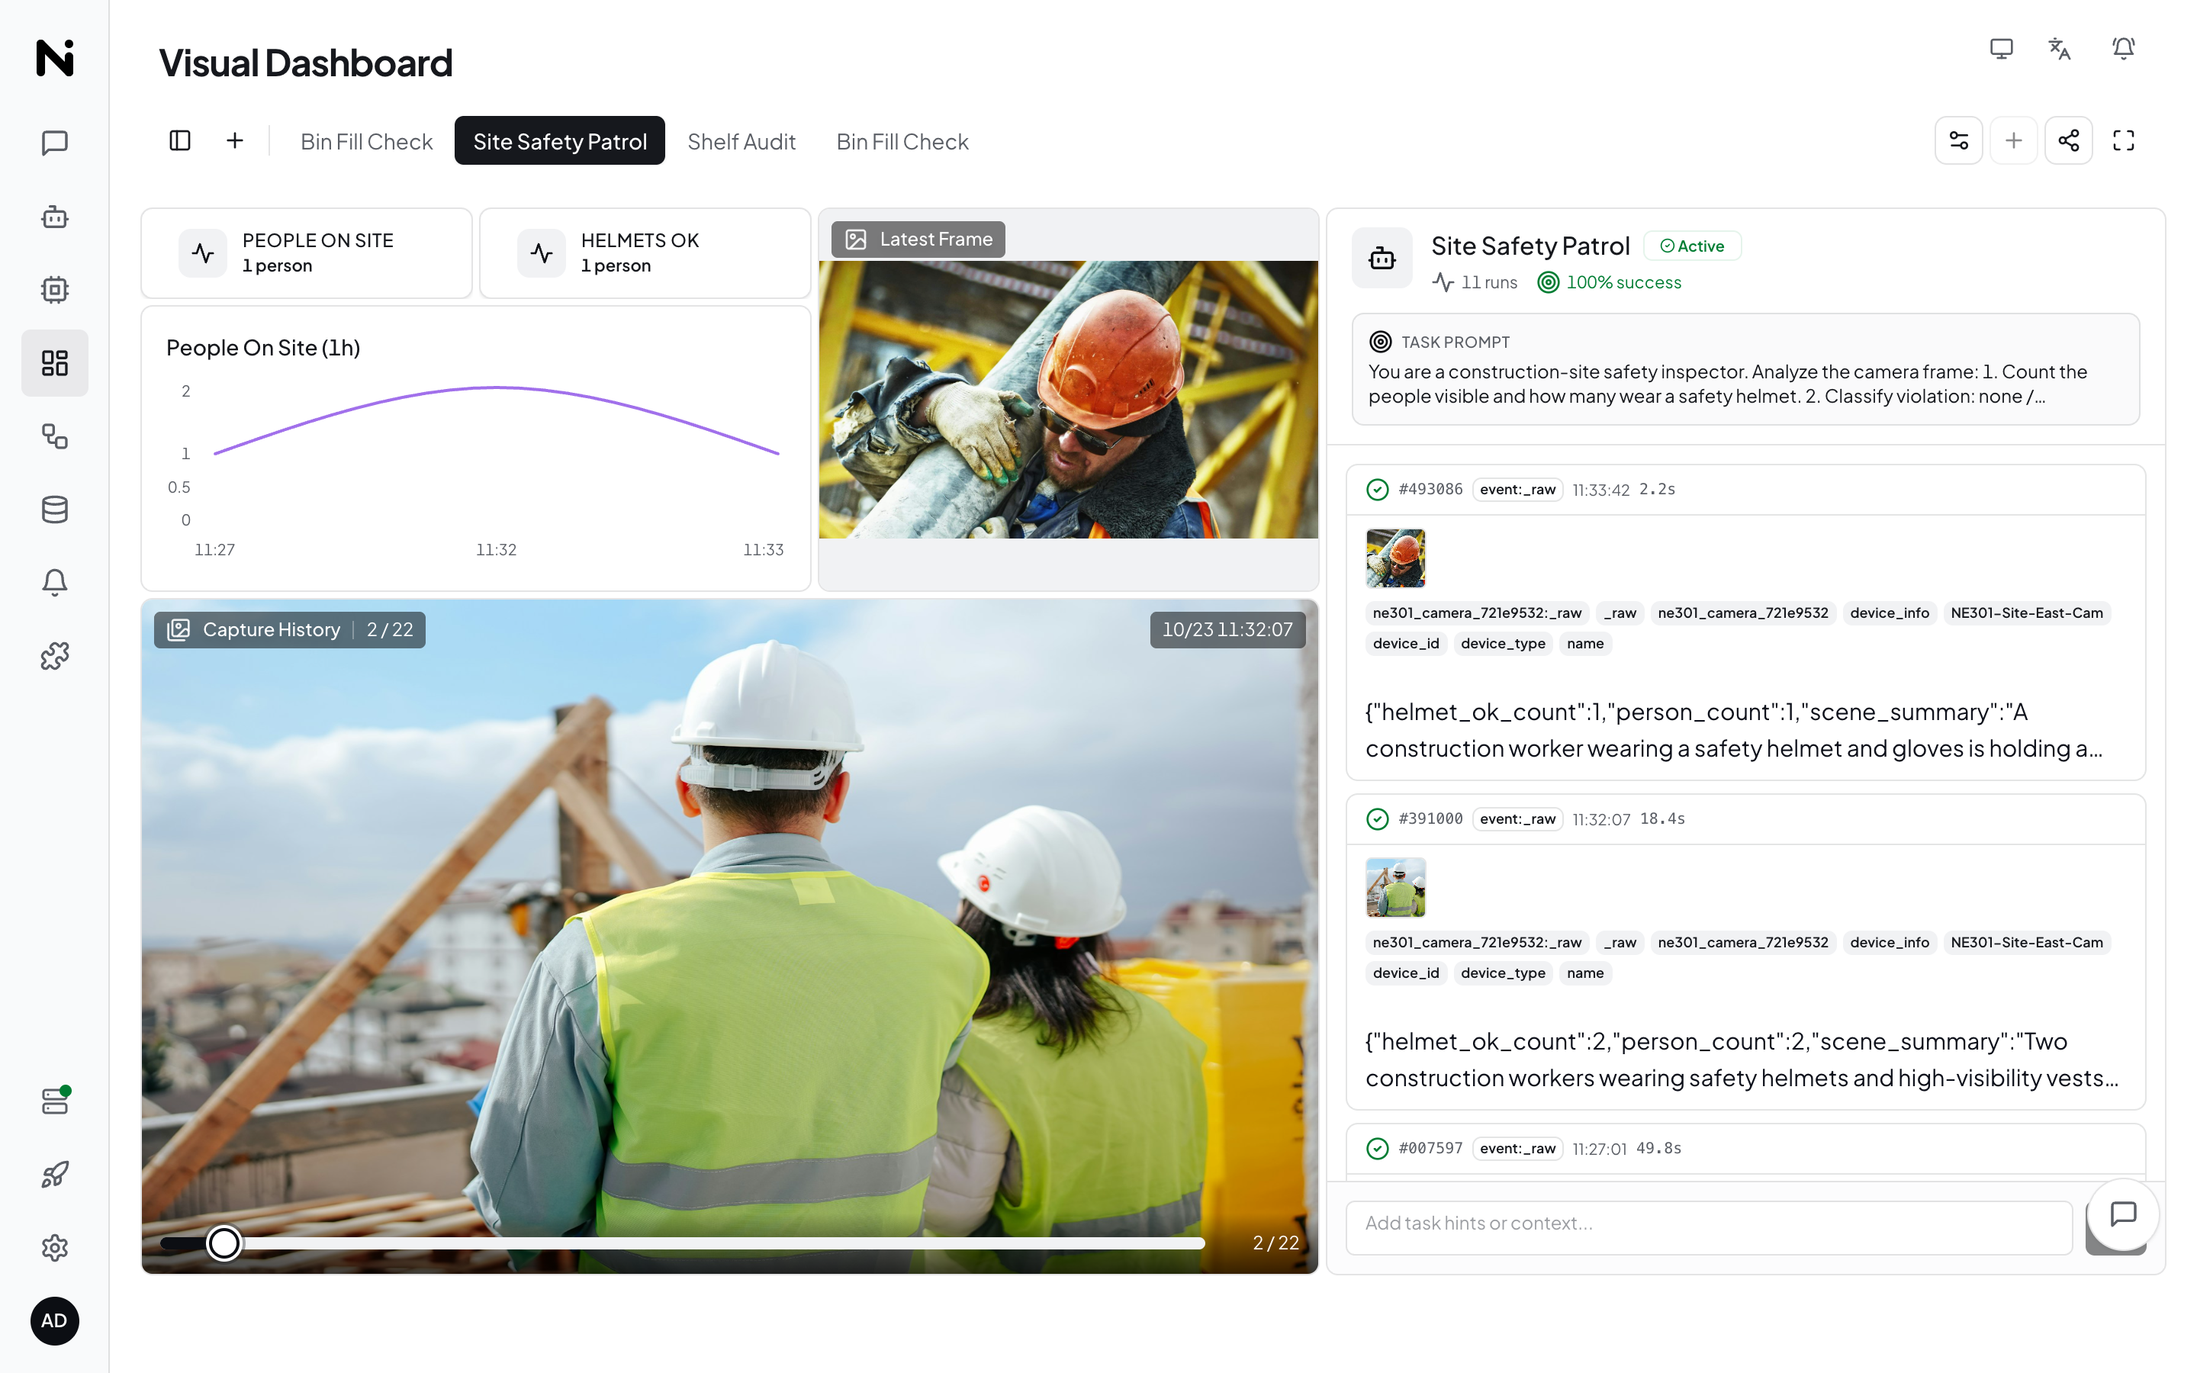Click the monitor display icon in header
Viewport: 2197px width, 1373px height.
coord(2001,48)
